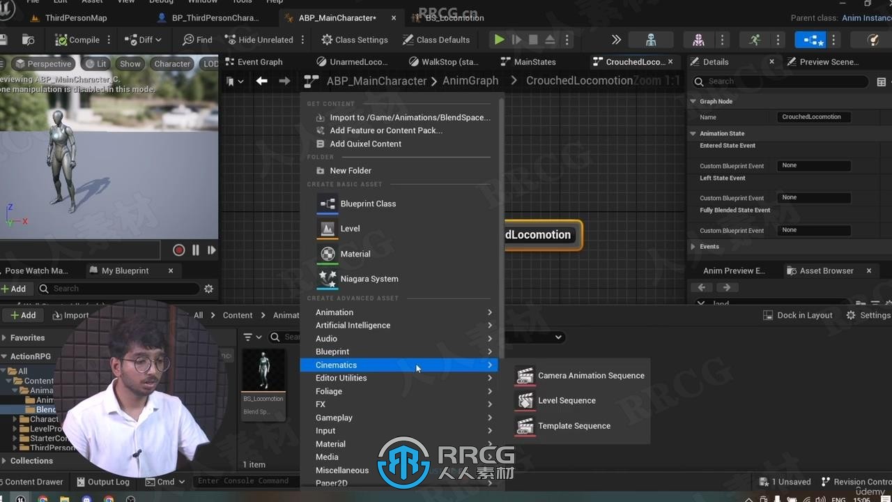The width and height of the screenshot is (892, 502).
Task: Switch to Animation editor mode icon
Action: (755, 40)
